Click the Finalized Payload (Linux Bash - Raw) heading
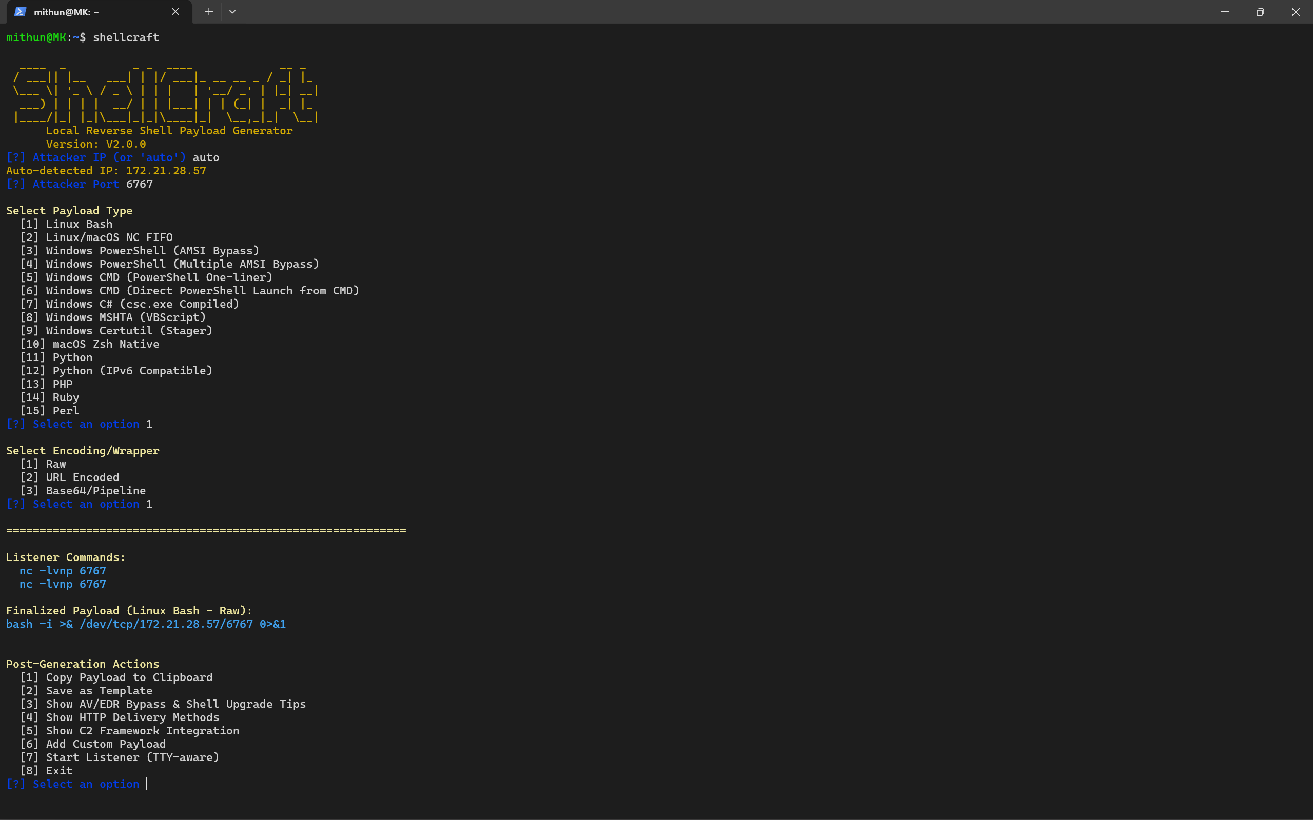This screenshot has height=820, width=1313. [130, 611]
